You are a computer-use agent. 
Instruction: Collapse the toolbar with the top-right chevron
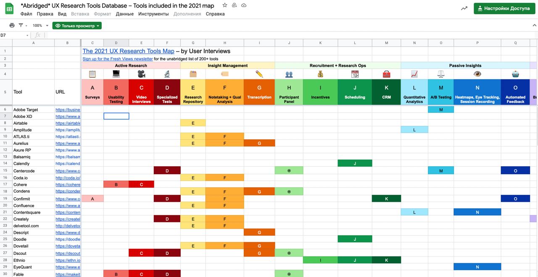coord(534,26)
